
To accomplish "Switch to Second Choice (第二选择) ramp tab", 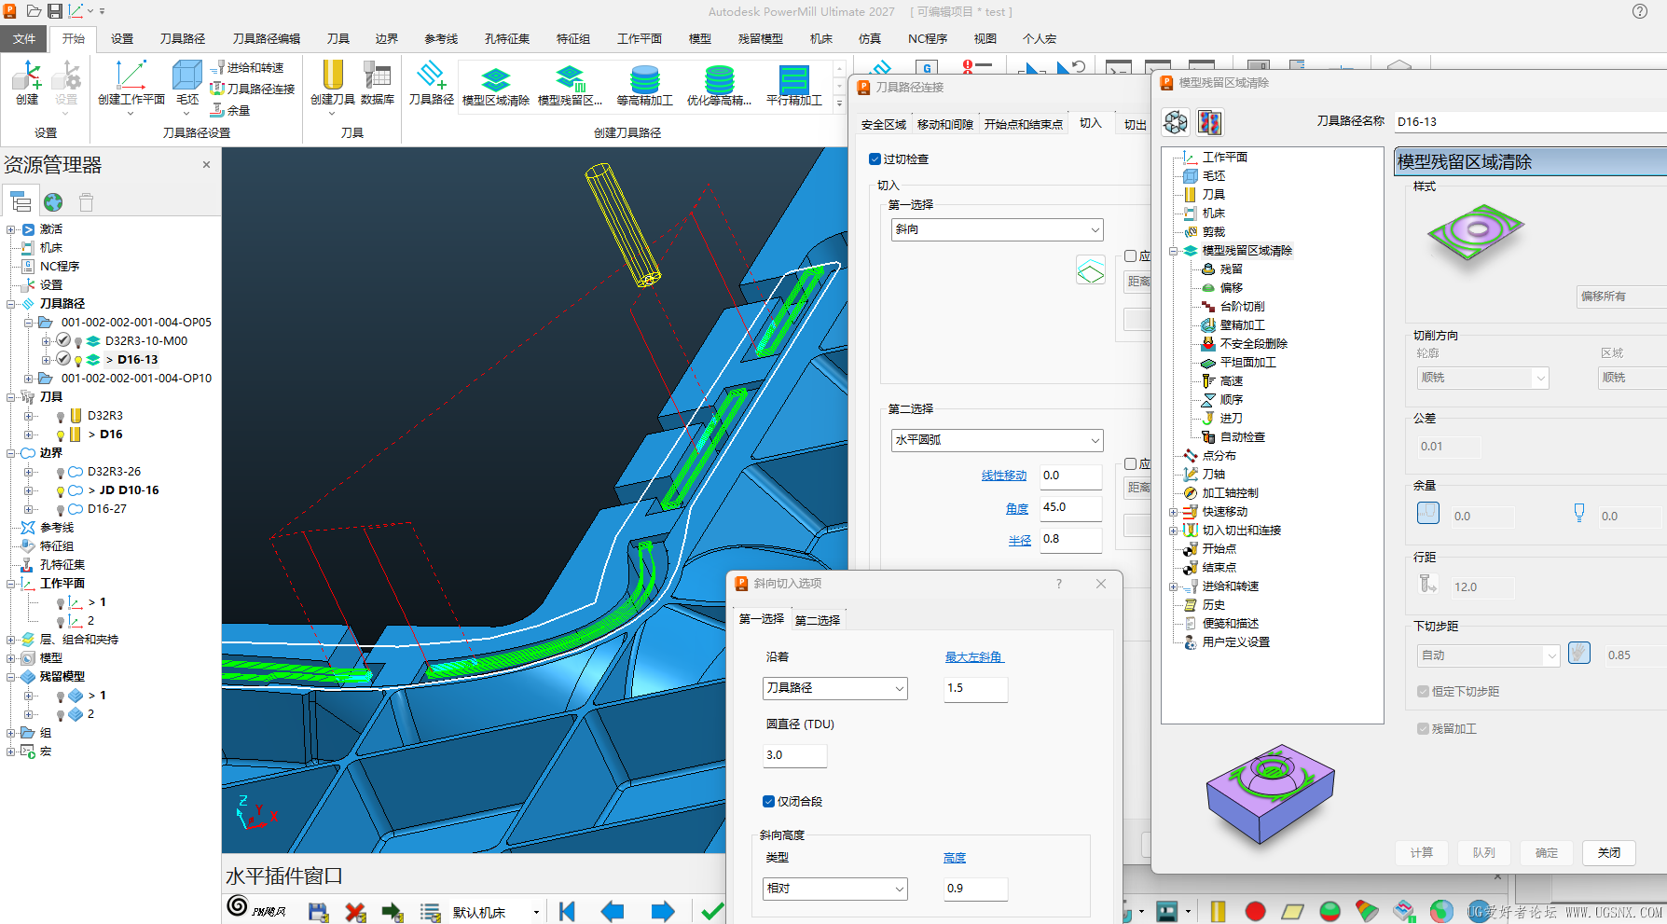I will (x=818, y=620).
